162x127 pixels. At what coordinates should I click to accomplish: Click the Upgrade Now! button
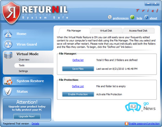[x=27, y=116]
